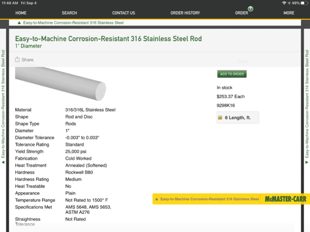
Task: Select AMS 5648, AMS 5653 specifications text
Action: pos(88,207)
